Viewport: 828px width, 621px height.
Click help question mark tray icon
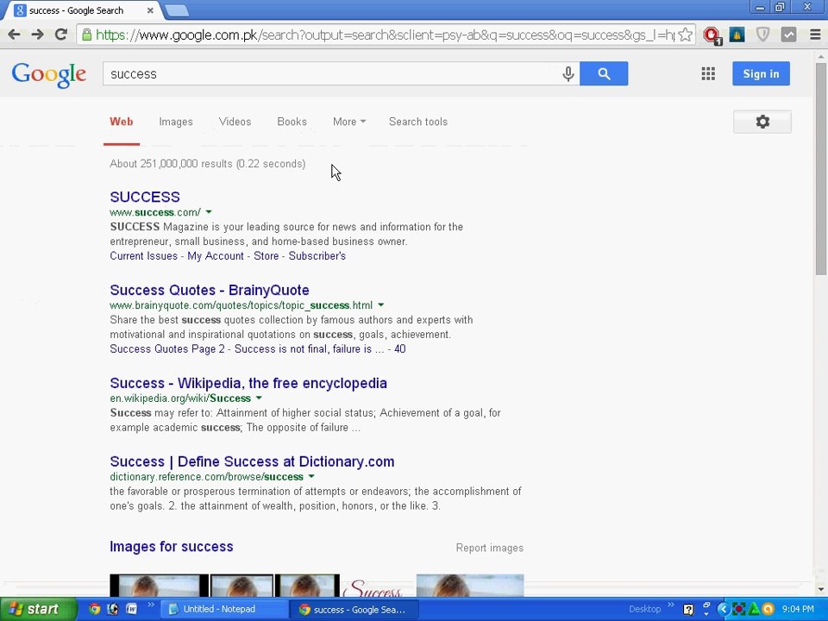coord(688,610)
